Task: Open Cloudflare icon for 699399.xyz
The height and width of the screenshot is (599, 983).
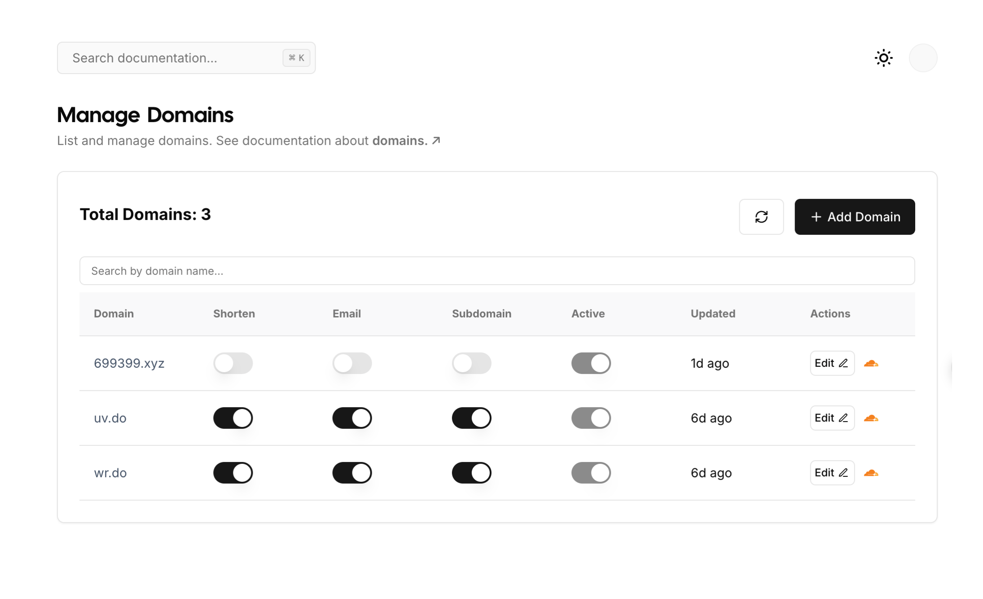Action: point(871,363)
